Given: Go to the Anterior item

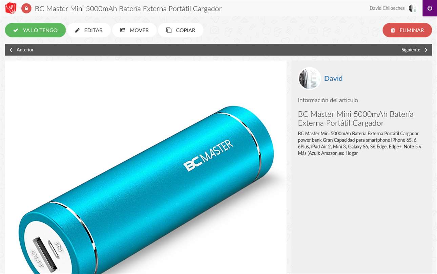Looking at the screenshot, I should click(x=21, y=50).
